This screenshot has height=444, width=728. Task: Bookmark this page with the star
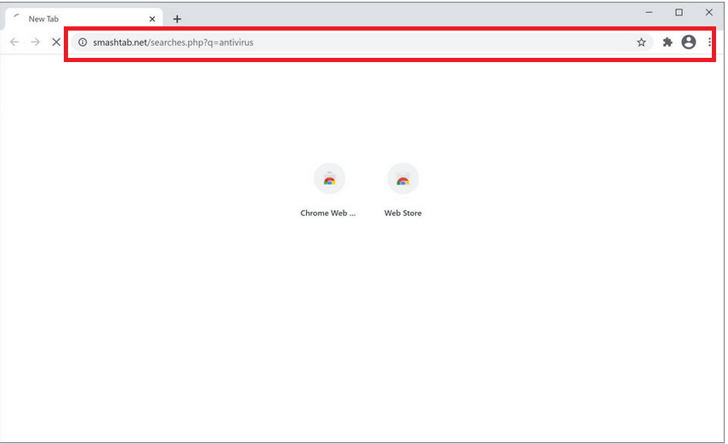point(641,43)
